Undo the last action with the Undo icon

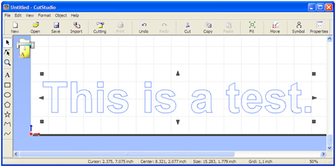pos(143,27)
